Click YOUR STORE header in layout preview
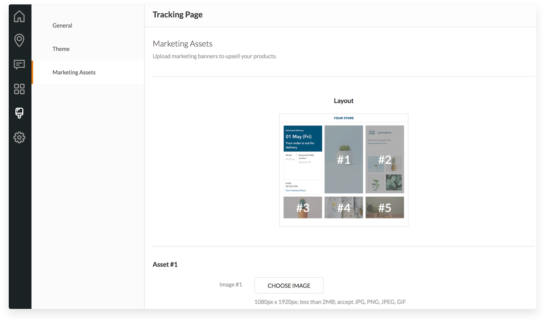The width and height of the screenshot is (545, 322). pyautogui.click(x=344, y=118)
